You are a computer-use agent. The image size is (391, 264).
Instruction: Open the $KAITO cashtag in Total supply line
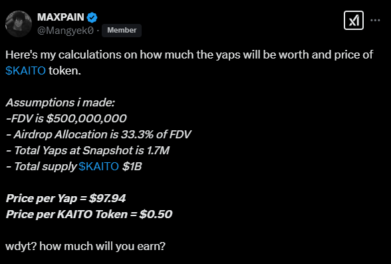[x=98, y=166]
